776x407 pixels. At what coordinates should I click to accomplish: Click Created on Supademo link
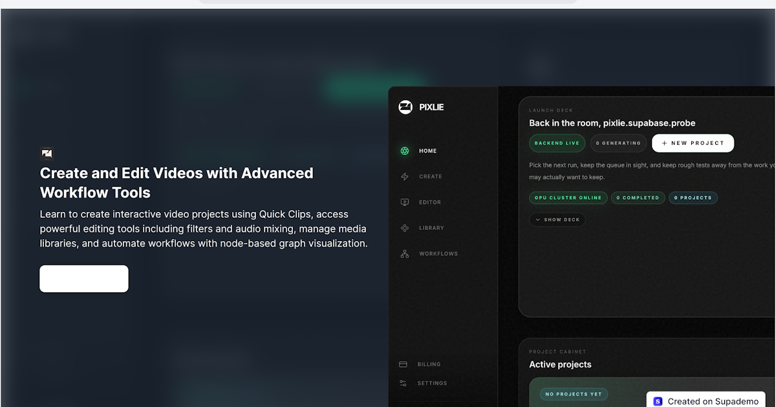[x=706, y=401]
